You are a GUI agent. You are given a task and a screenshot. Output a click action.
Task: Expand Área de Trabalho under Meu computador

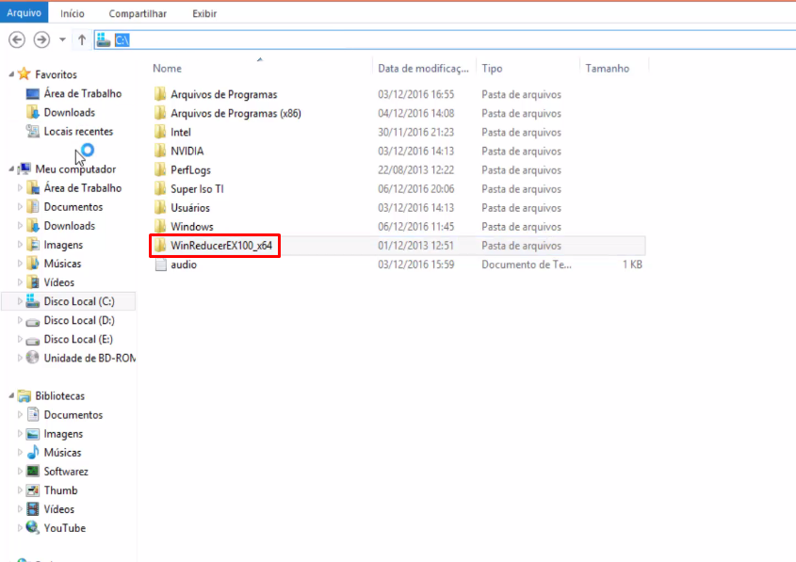pos(20,187)
